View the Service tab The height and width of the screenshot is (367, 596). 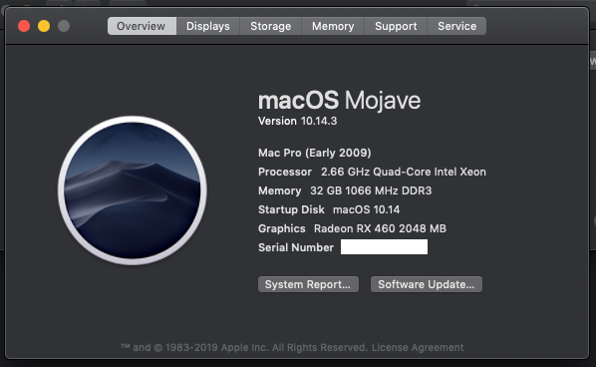456,26
